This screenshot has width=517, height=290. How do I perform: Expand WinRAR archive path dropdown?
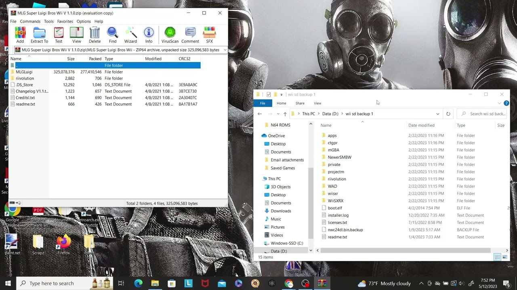(225, 50)
